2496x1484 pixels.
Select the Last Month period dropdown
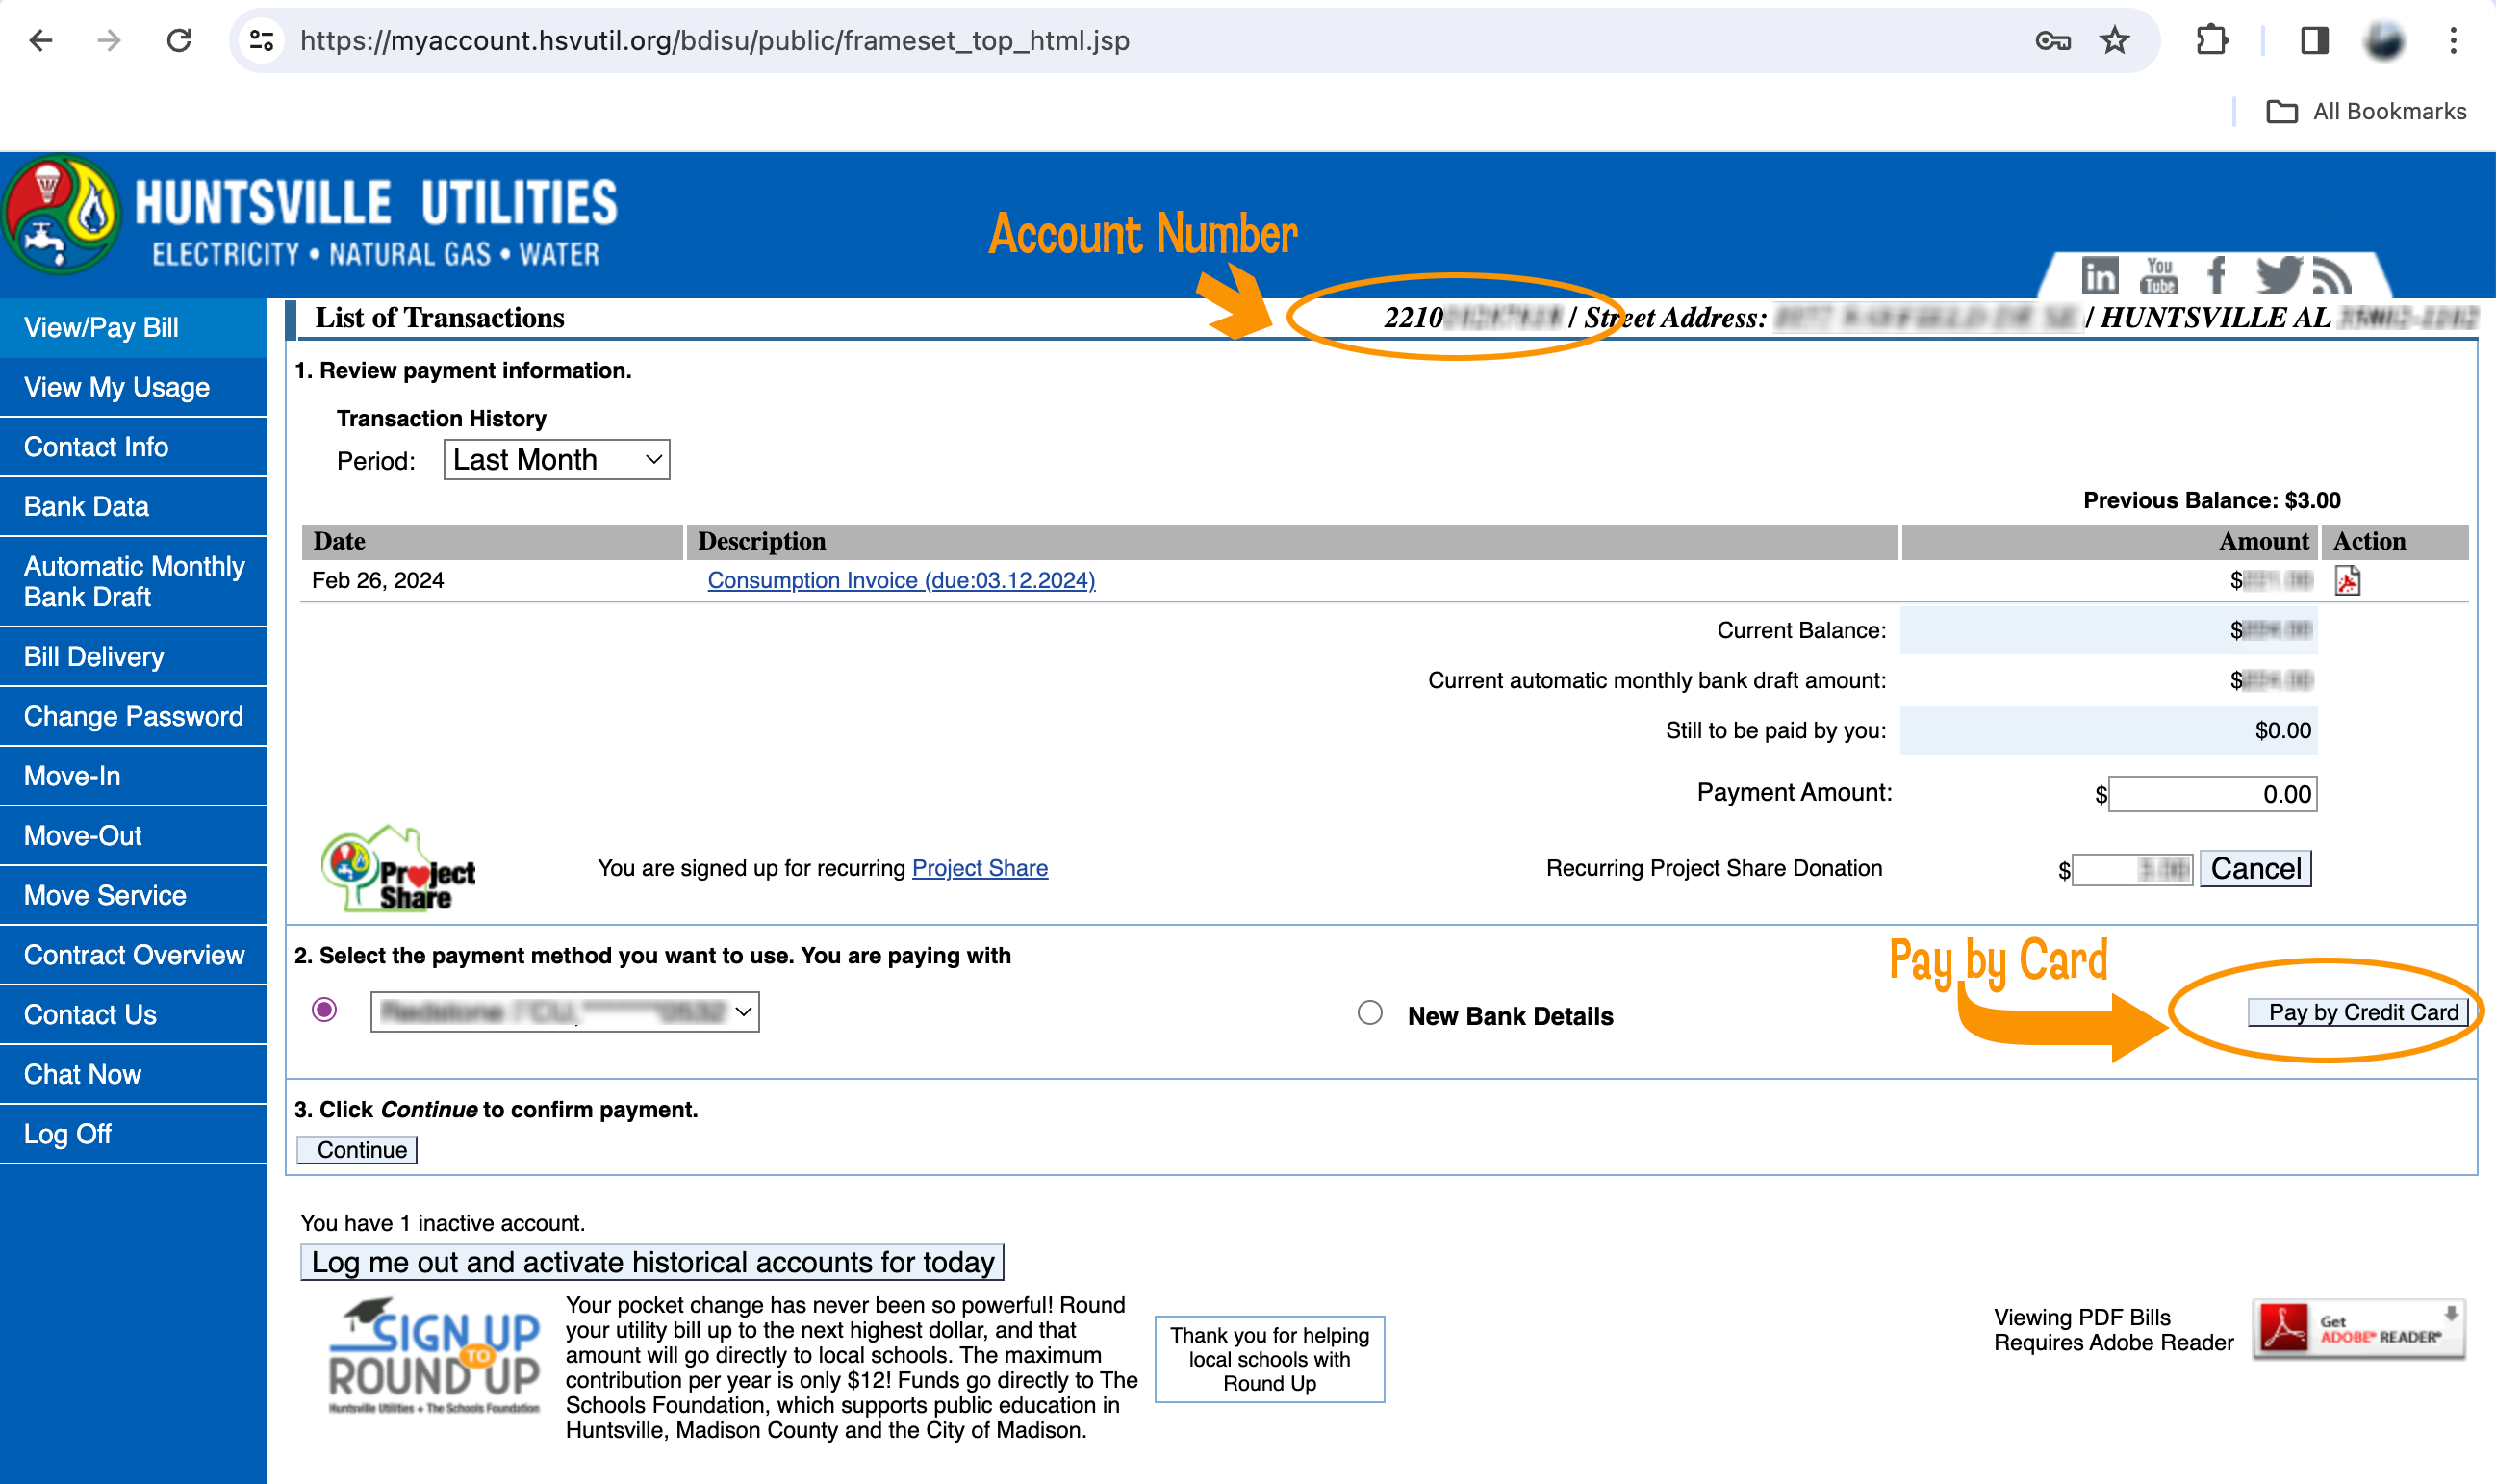tap(553, 459)
